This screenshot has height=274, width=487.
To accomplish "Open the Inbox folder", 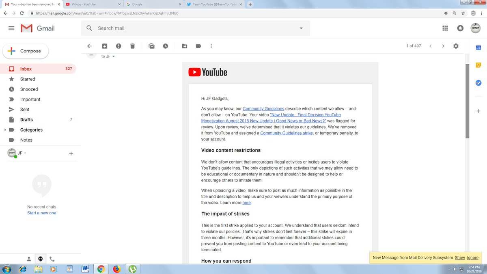I will pyautogui.click(x=38, y=69).
